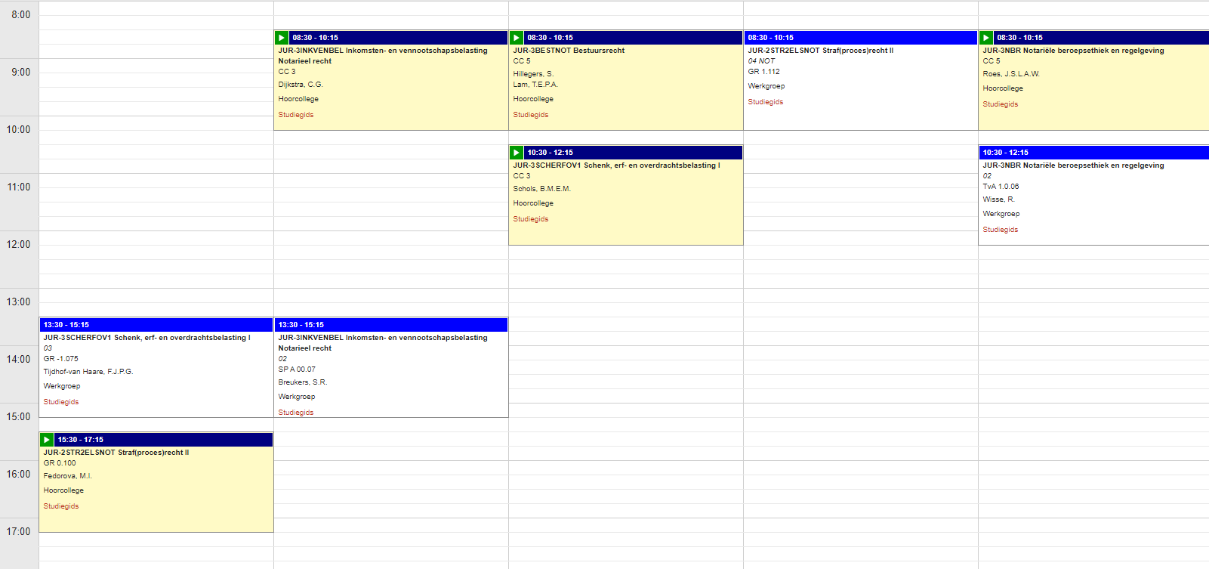
Task: Open Studiegids link for Bestuursrecht
Action: click(531, 115)
